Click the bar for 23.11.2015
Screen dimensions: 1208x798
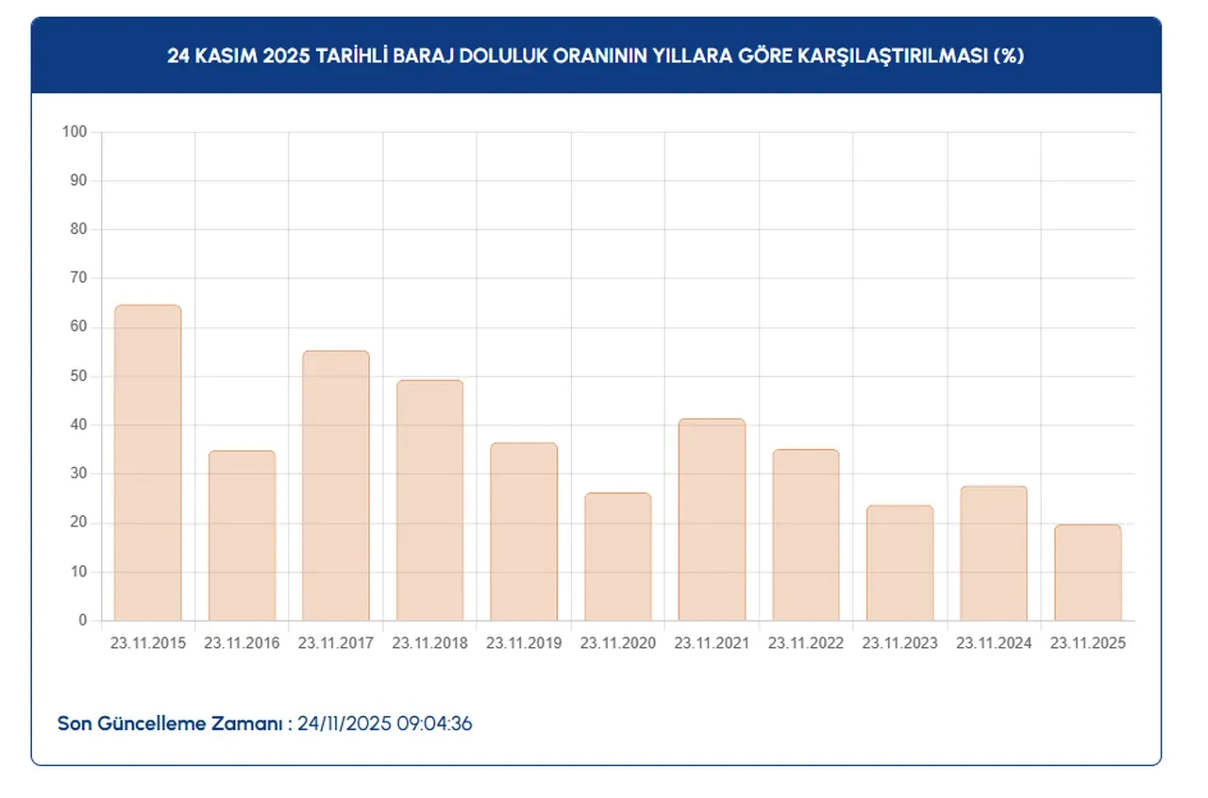(x=147, y=462)
